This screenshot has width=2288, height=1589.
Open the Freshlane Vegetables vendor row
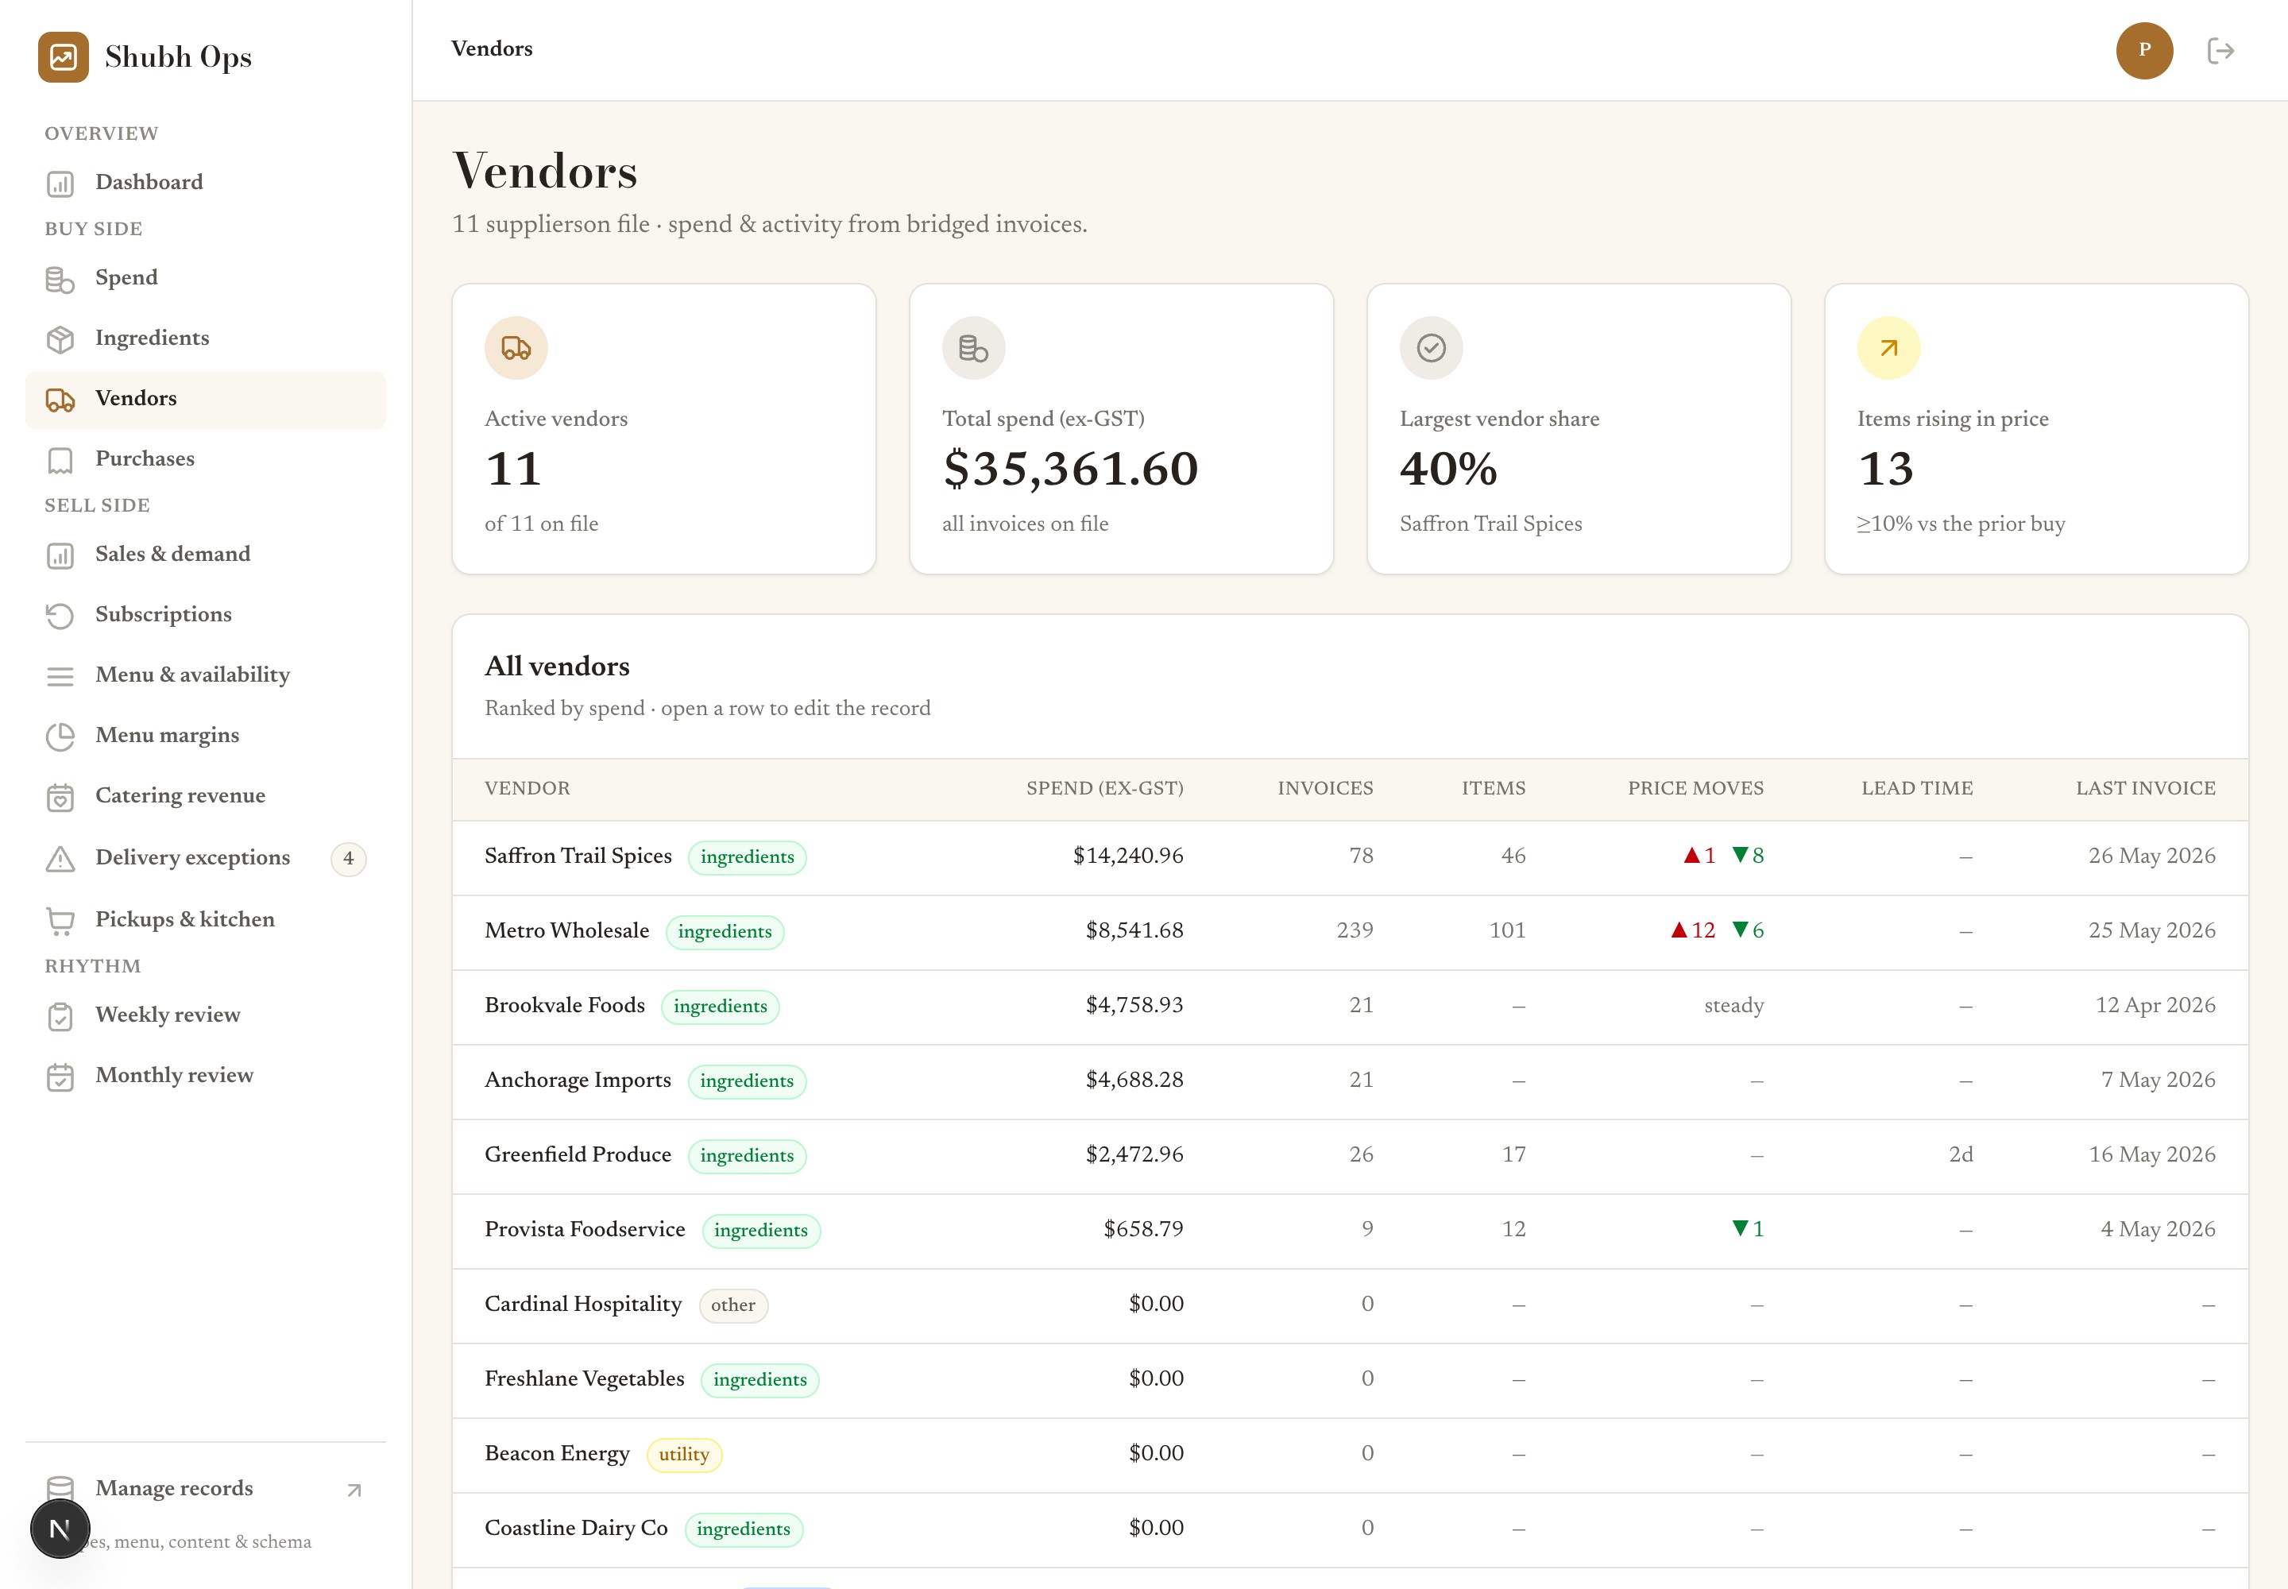(1350, 1380)
